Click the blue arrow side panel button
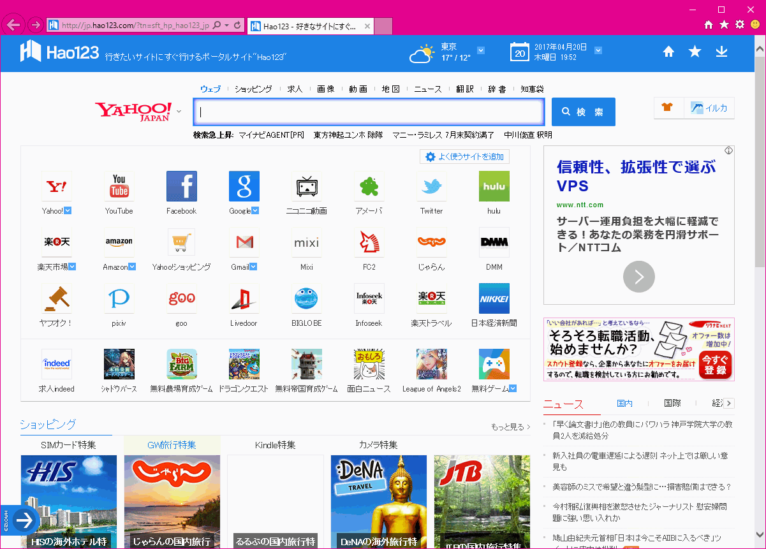This screenshot has width=766, height=549. pos(24,521)
